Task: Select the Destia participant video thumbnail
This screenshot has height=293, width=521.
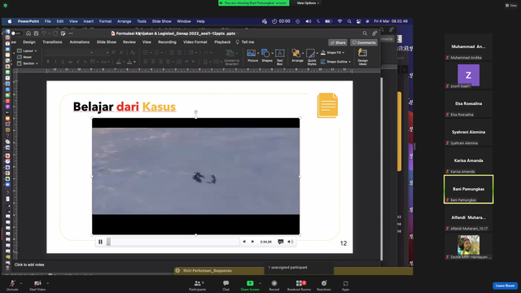Action: click(x=469, y=246)
